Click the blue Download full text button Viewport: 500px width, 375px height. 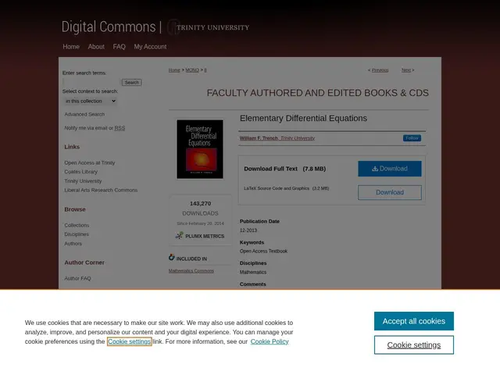click(x=389, y=169)
